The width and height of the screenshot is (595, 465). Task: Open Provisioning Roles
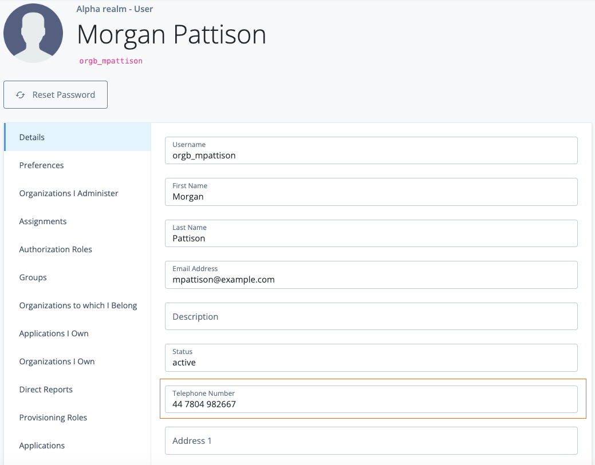click(x=53, y=418)
